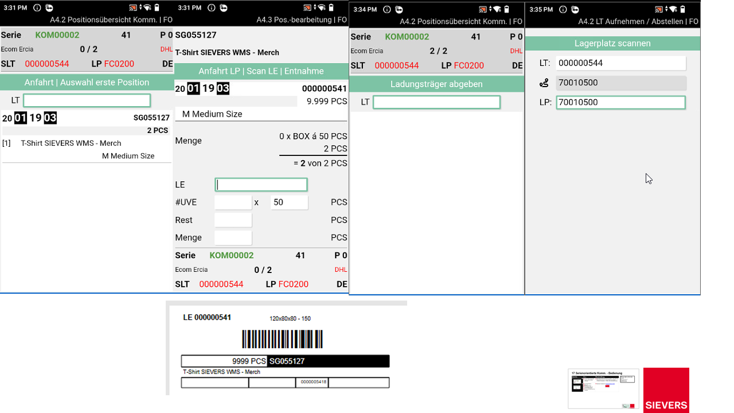The height and width of the screenshot is (413, 734).
Task: Click the bold SG055127 heading in Pos.-bearbeitung
Action: (x=196, y=35)
